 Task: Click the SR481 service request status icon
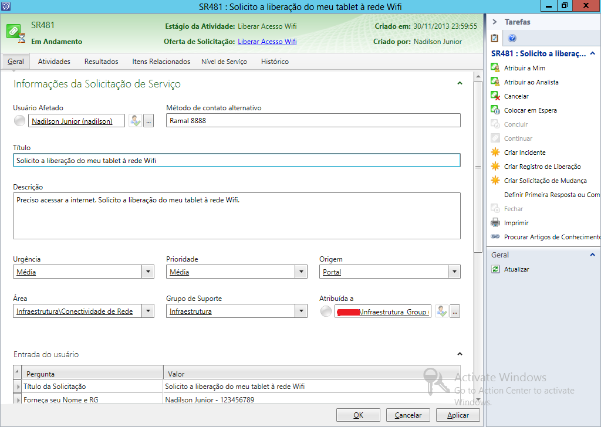16,33
